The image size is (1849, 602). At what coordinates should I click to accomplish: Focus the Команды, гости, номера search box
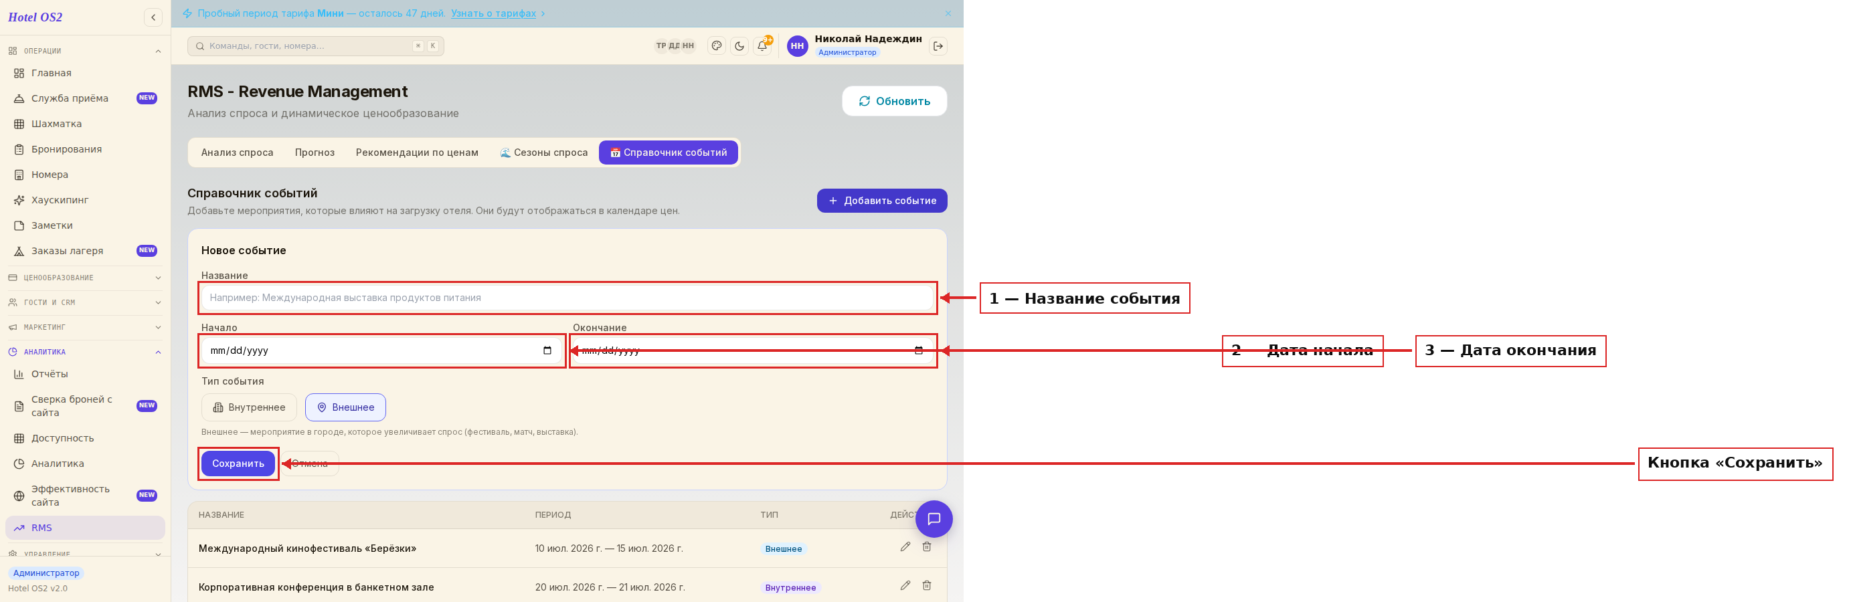click(x=316, y=46)
